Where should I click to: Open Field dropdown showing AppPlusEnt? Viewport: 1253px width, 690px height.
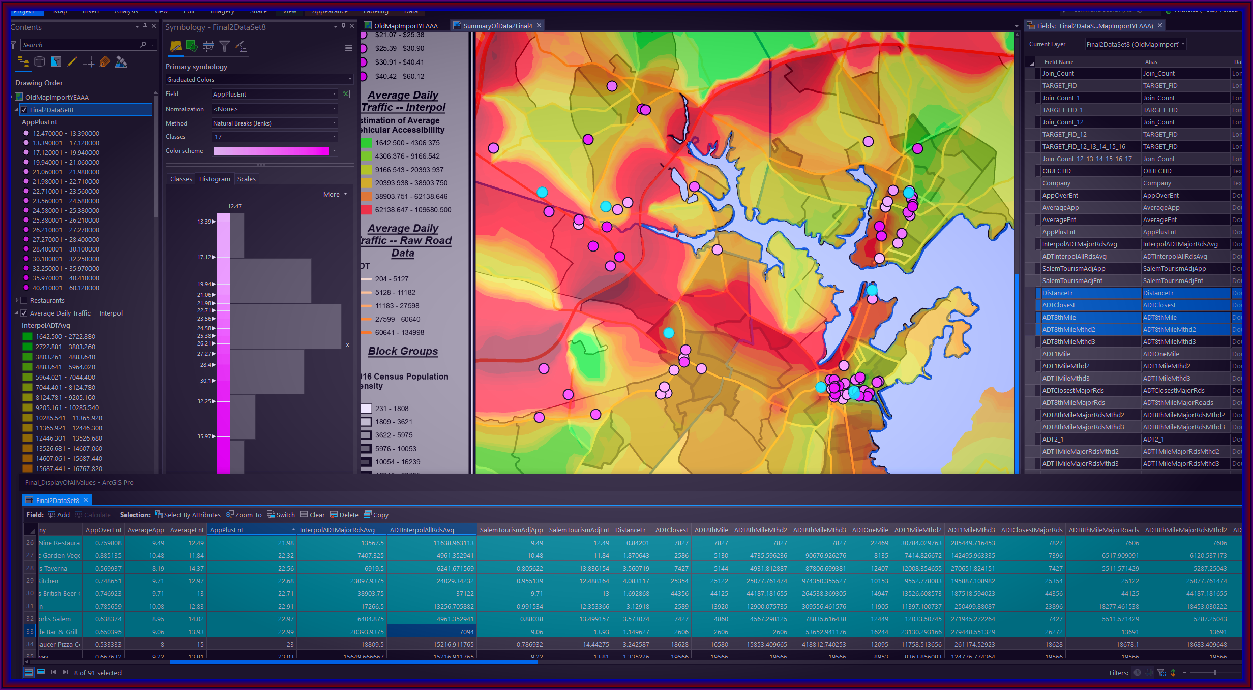pyautogui.click(x=275, y=94)
